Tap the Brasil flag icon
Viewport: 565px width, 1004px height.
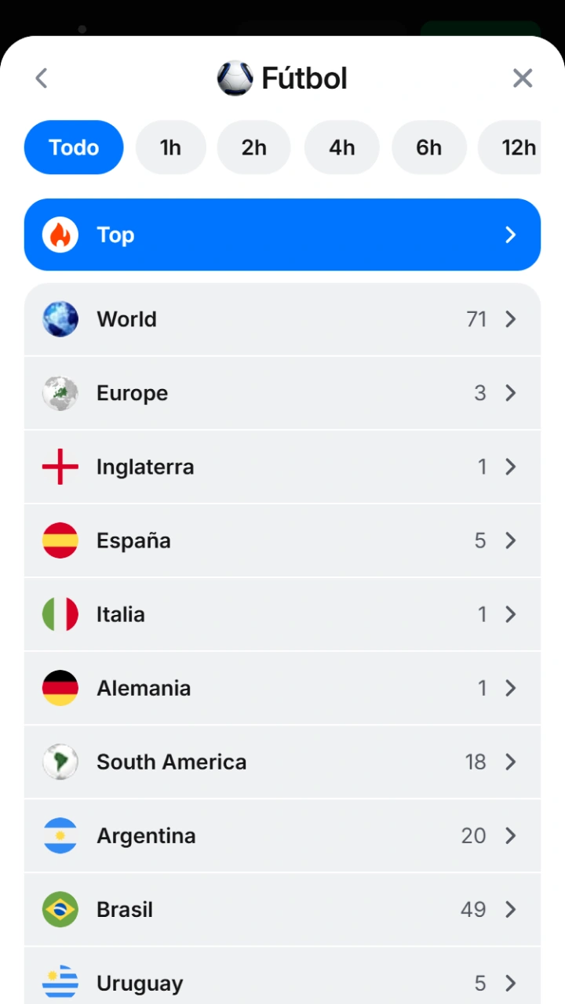(x=60, y=909)
